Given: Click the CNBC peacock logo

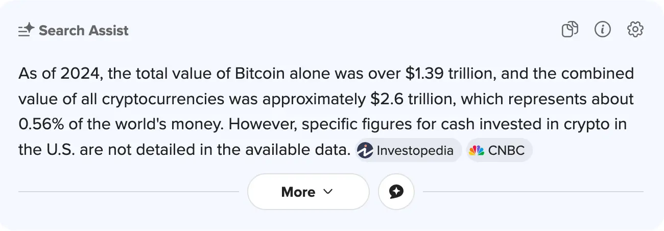Looking at the screenshot, I should coord(477,150).
